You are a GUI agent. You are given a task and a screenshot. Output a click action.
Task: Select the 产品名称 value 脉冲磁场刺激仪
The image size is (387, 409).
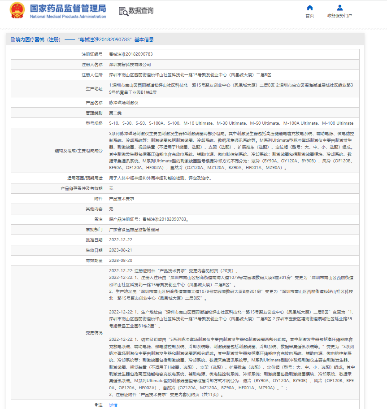point(124,102)
